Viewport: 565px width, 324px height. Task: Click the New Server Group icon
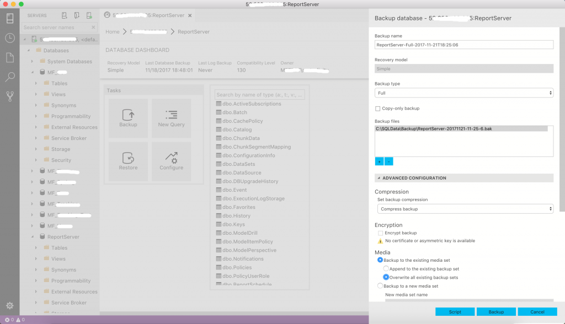76,15
